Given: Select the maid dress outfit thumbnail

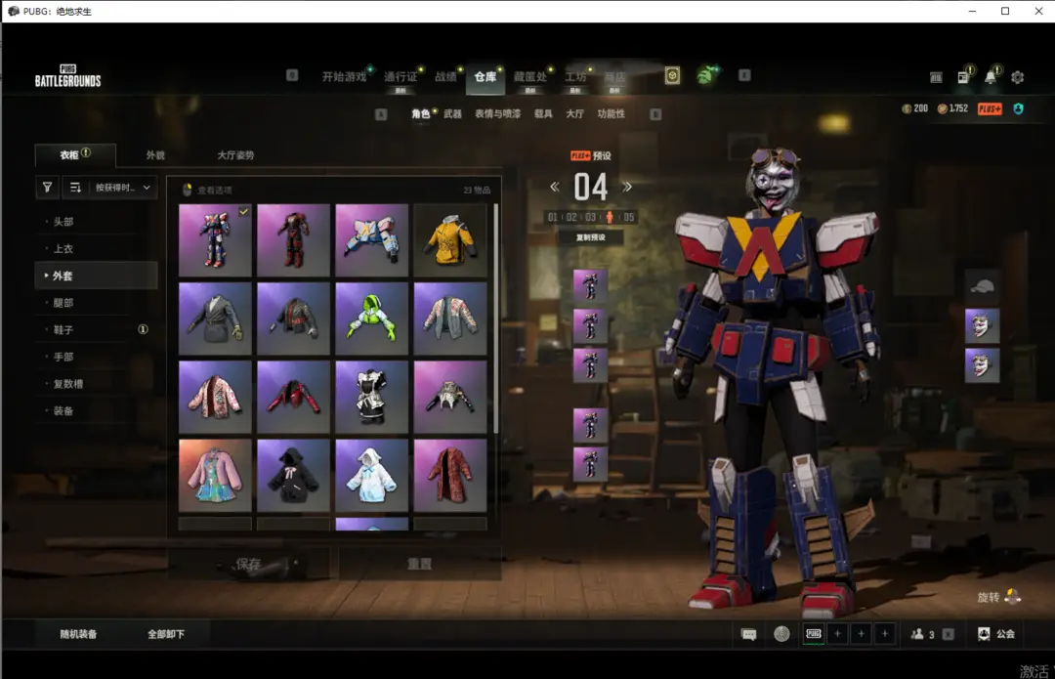Looking at the screenshot, I should pyautogui.click(x=372, y=397).
